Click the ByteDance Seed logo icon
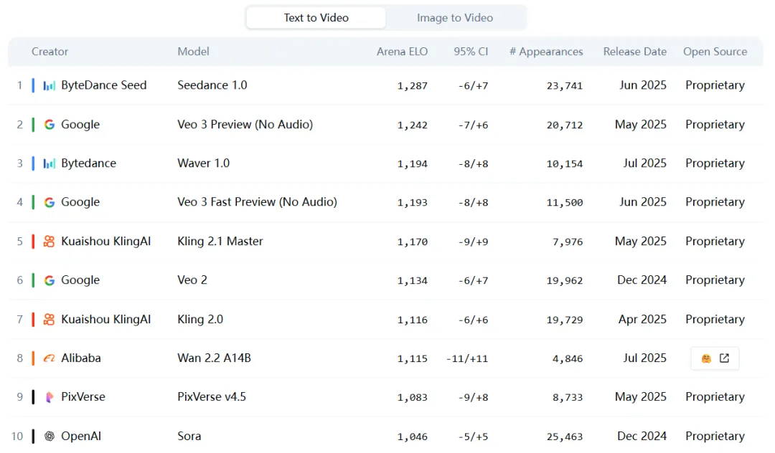The width and height of the screenshot is (775, 453). [49, 85]
